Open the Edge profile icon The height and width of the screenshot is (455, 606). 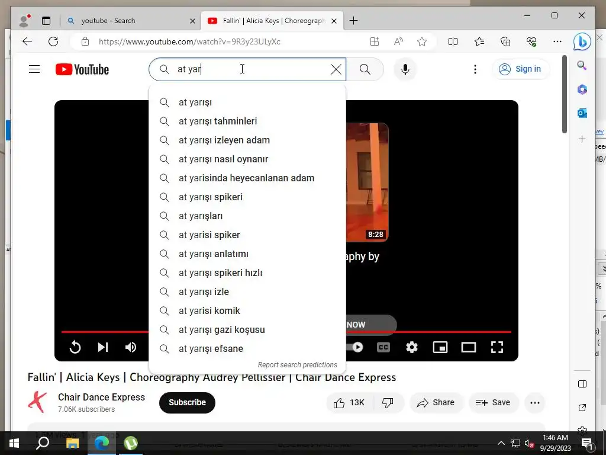[25, 21]
